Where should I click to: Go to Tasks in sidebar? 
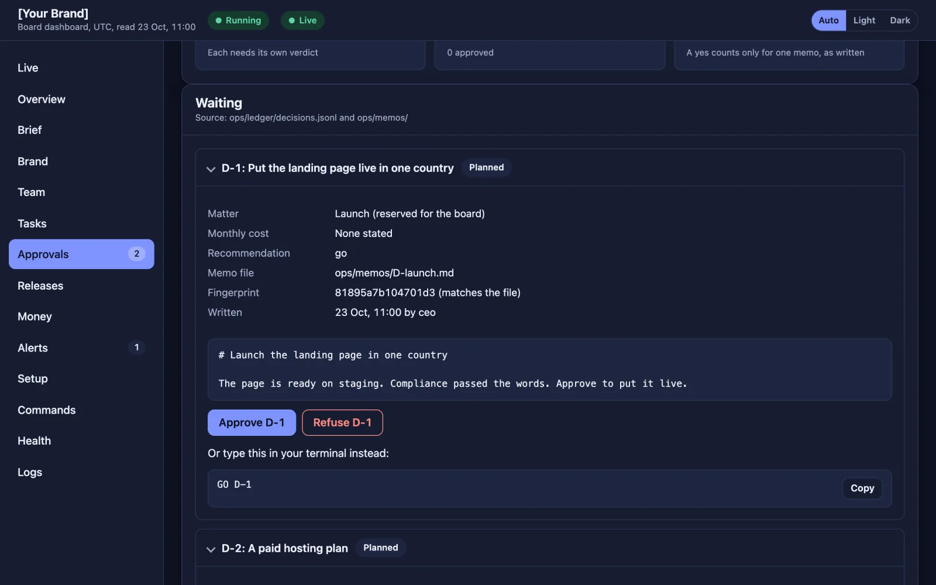tap(81, 223)
